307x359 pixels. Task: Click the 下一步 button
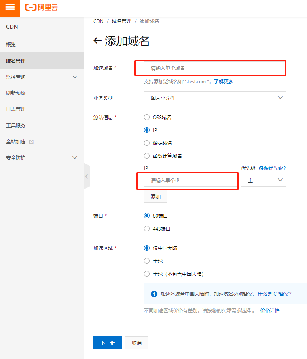pos(108,343)
